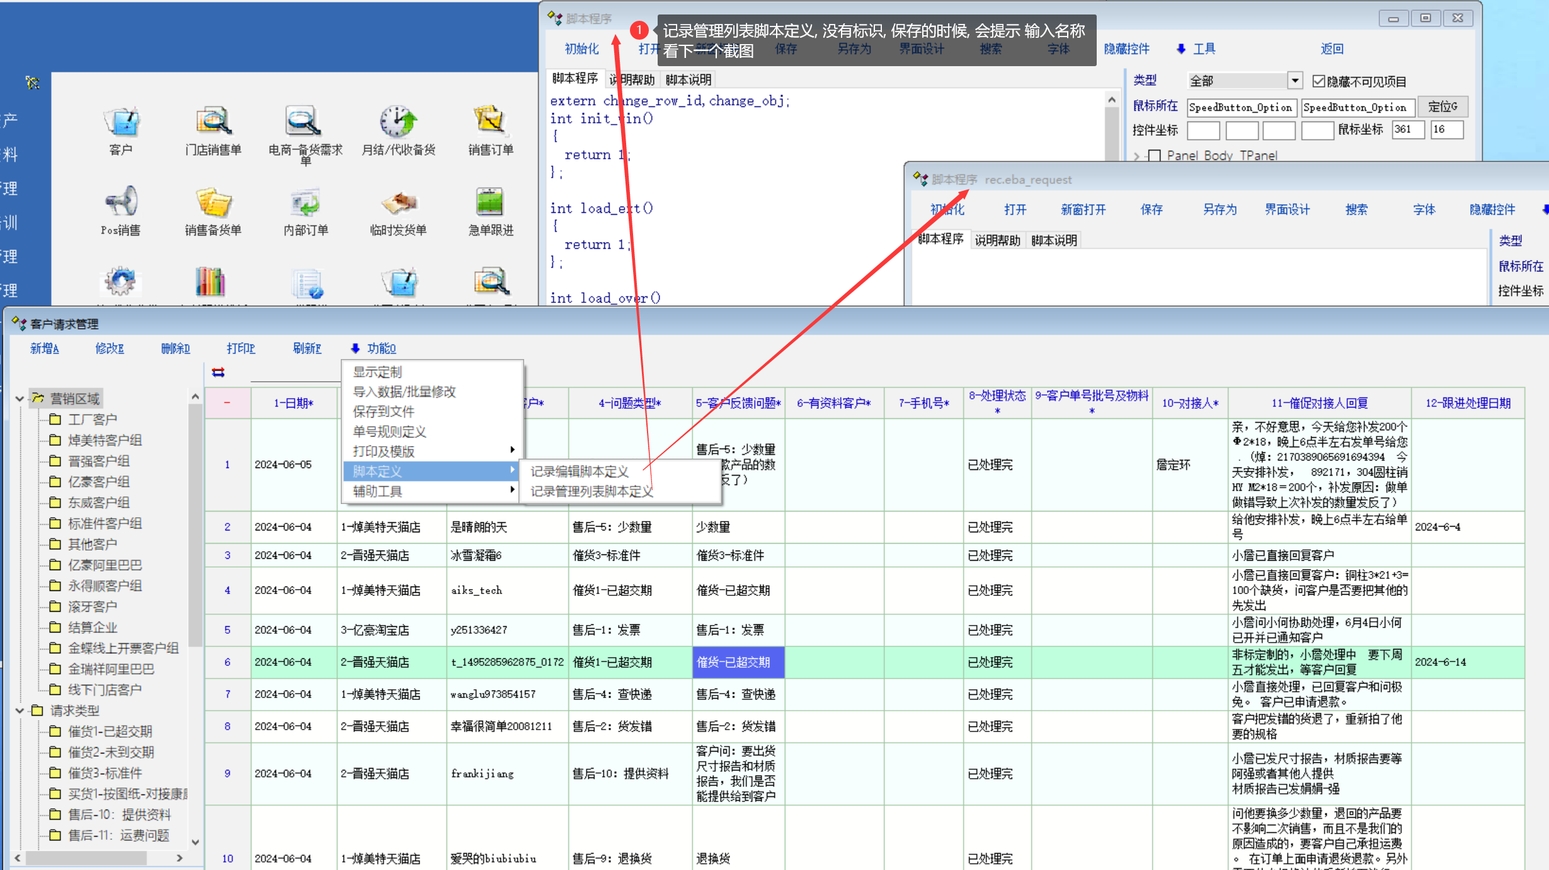Check the Panel_Body TPanel checkbox
Screen dimensions: 1549x870
(1154, 156)
